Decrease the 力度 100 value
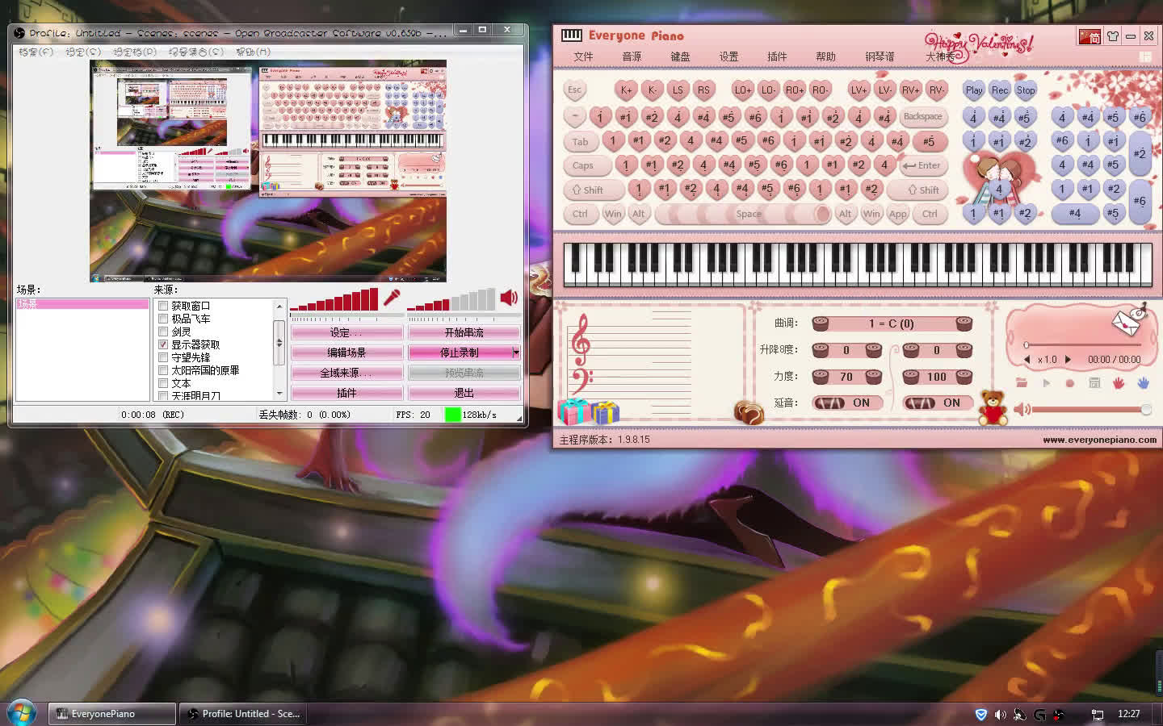The width and height of the screenshot is (1163, 726). click(911, 377)
